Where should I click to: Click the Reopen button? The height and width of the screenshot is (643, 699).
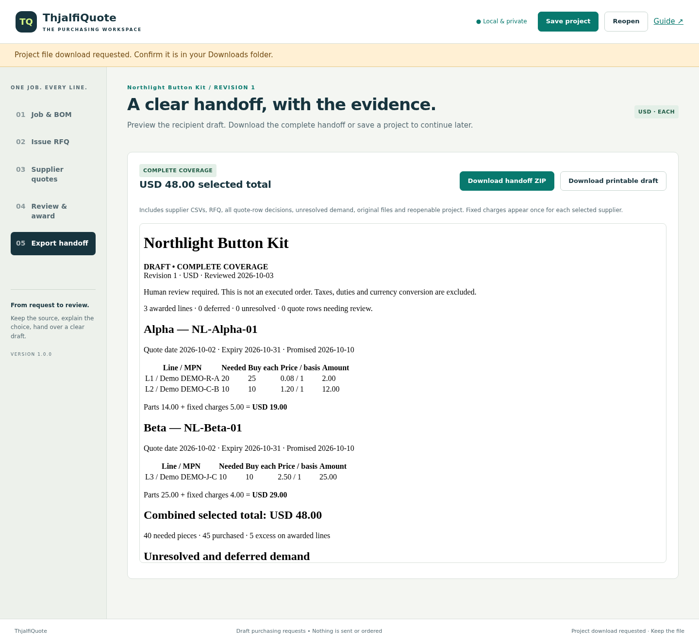point(626,21)
